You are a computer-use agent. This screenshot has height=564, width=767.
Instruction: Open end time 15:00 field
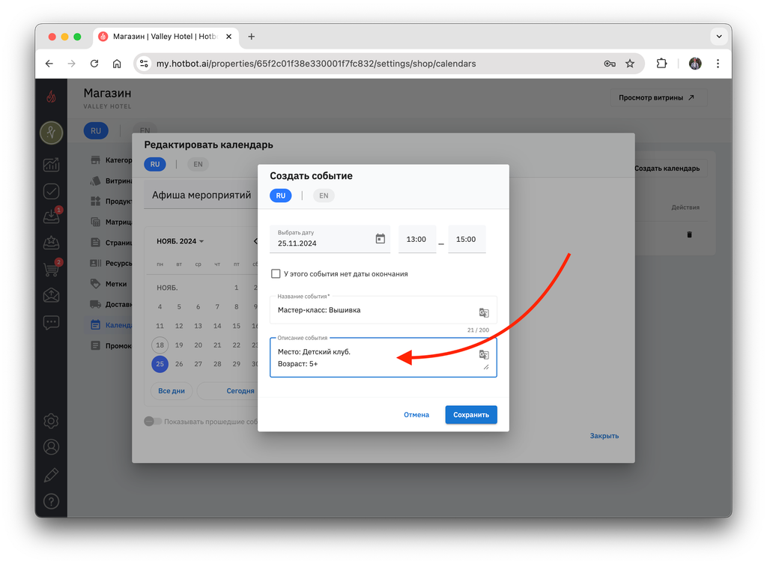[467, 239]
